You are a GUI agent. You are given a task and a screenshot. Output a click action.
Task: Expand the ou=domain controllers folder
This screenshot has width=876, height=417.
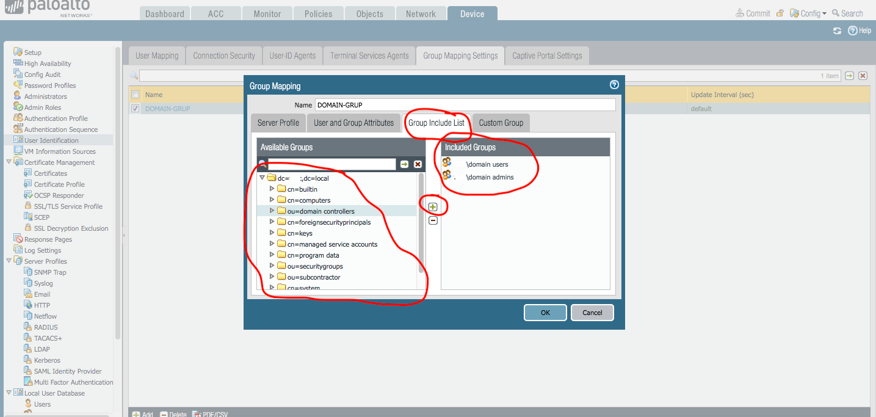tap(272, 211)
